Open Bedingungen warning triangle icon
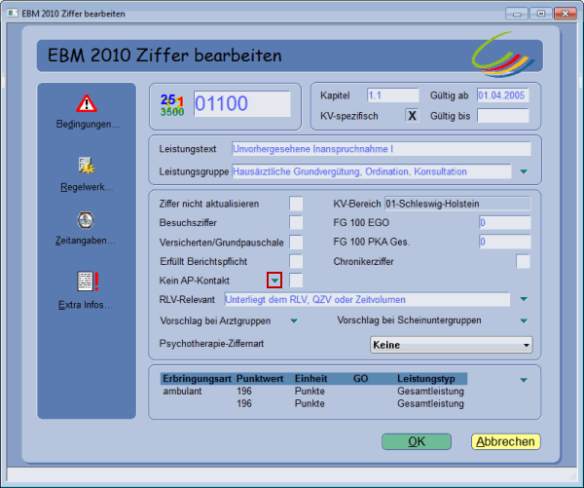 [x=87, y=103]
